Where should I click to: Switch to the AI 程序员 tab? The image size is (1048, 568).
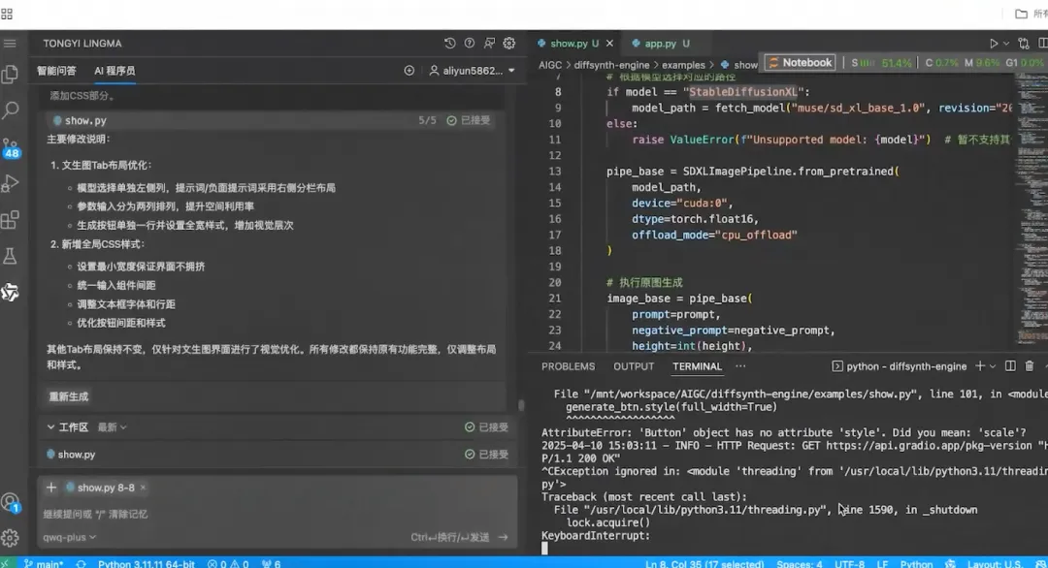[115, 70]
